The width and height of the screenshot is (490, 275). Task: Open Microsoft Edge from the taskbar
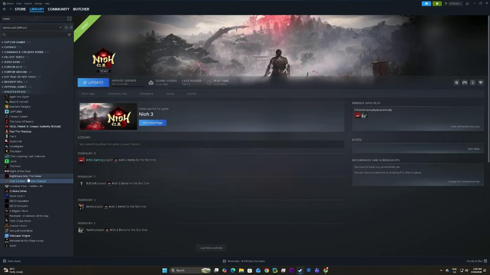233,270
